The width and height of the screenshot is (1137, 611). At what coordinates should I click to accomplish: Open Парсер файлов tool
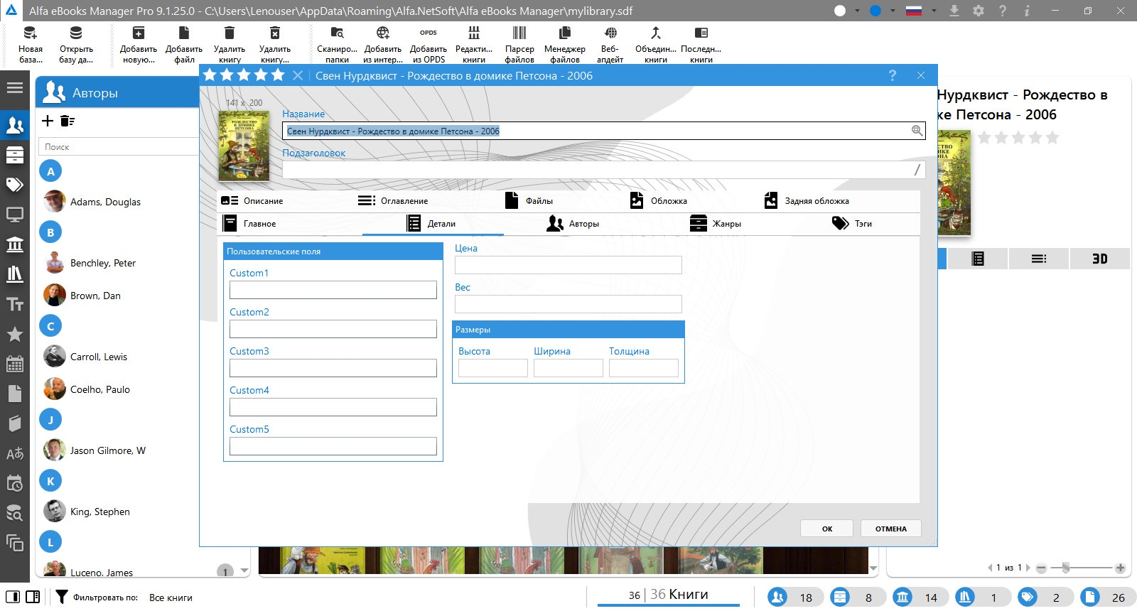(519, 44)
